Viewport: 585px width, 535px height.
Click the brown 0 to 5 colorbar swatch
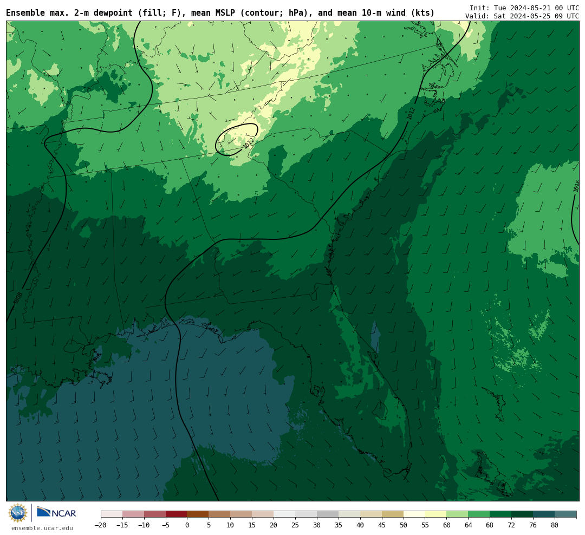point(198,514)
